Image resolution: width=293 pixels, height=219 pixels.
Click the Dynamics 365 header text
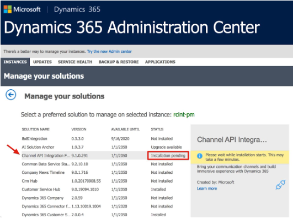coord(77,9)
